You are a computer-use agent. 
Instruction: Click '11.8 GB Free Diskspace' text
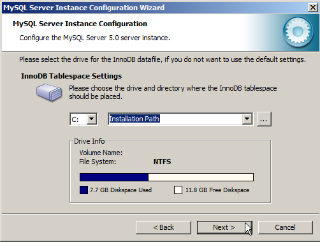click(x=217, y=190)
